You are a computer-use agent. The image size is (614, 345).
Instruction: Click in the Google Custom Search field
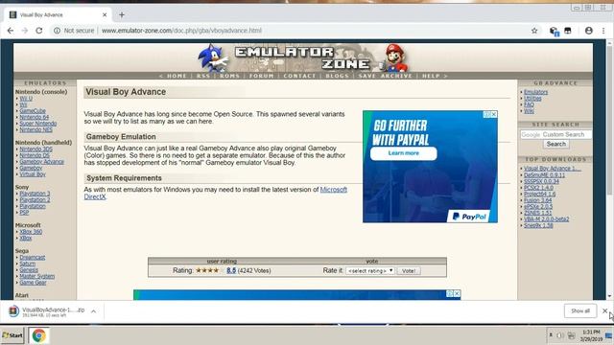(555, 134)
